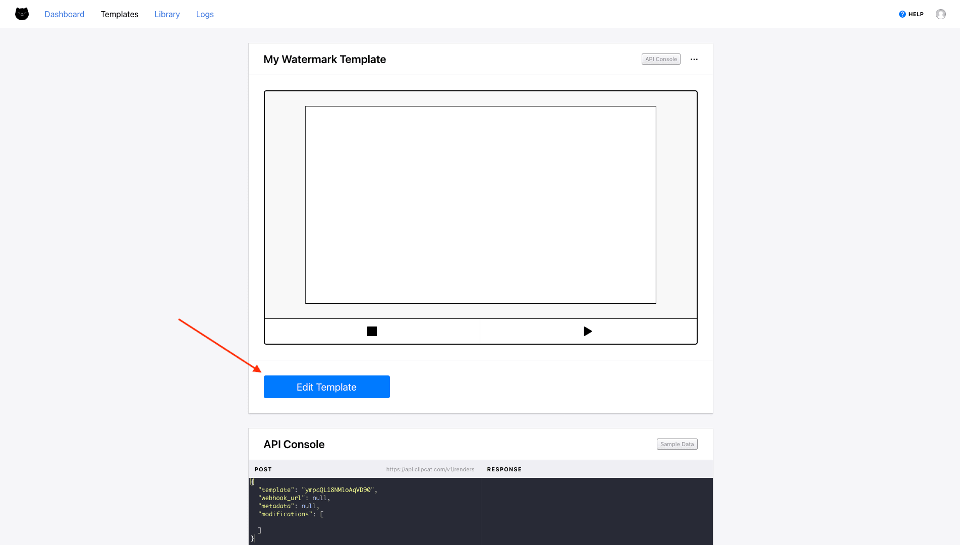Click the "modifications" array line
The width and height of the screenshot is (960, 545).
click(x=291, y=514)
